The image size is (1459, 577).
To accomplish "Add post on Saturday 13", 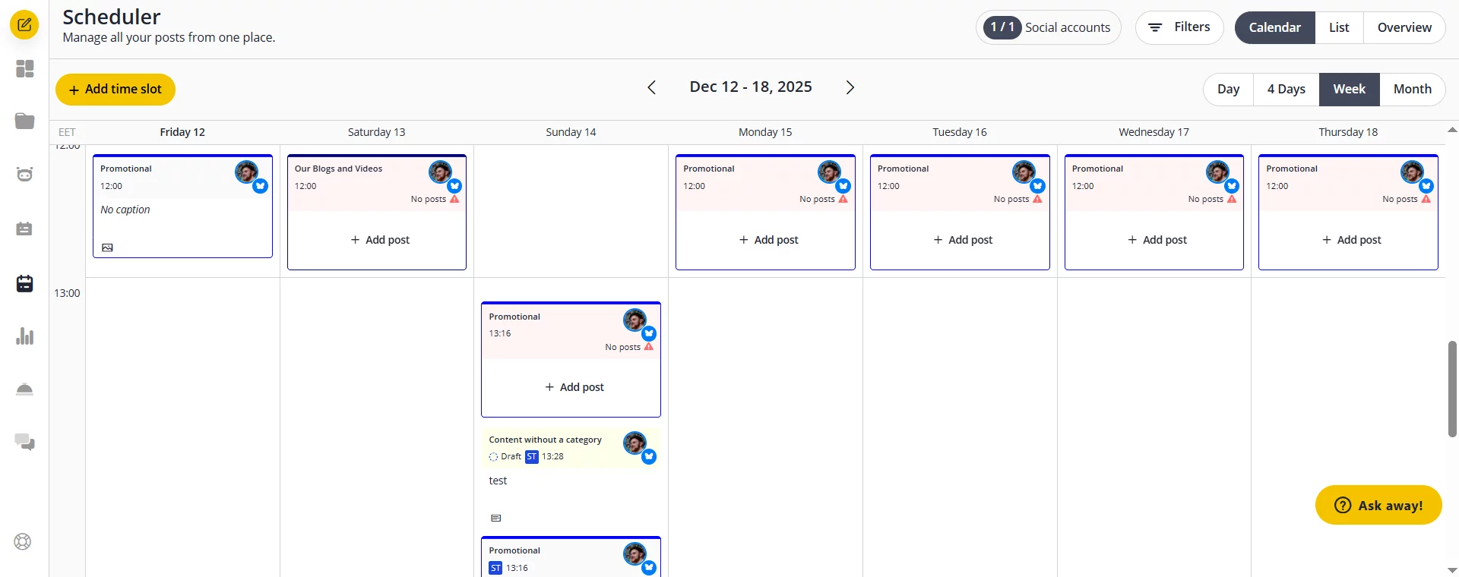I will (x=379, y=240).
